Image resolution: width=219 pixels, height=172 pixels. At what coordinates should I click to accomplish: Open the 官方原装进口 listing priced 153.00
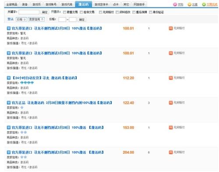point(57,127)
